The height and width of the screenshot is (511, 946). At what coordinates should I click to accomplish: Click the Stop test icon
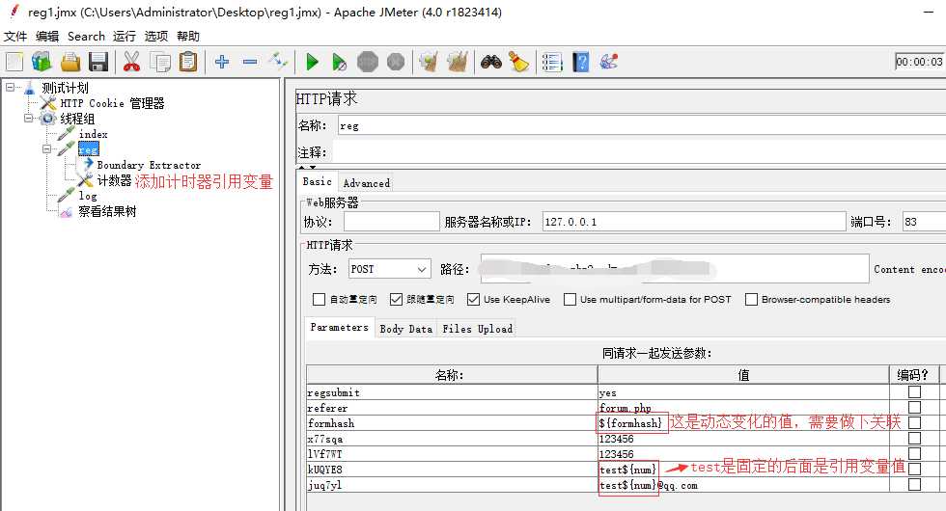pos(368,62)
